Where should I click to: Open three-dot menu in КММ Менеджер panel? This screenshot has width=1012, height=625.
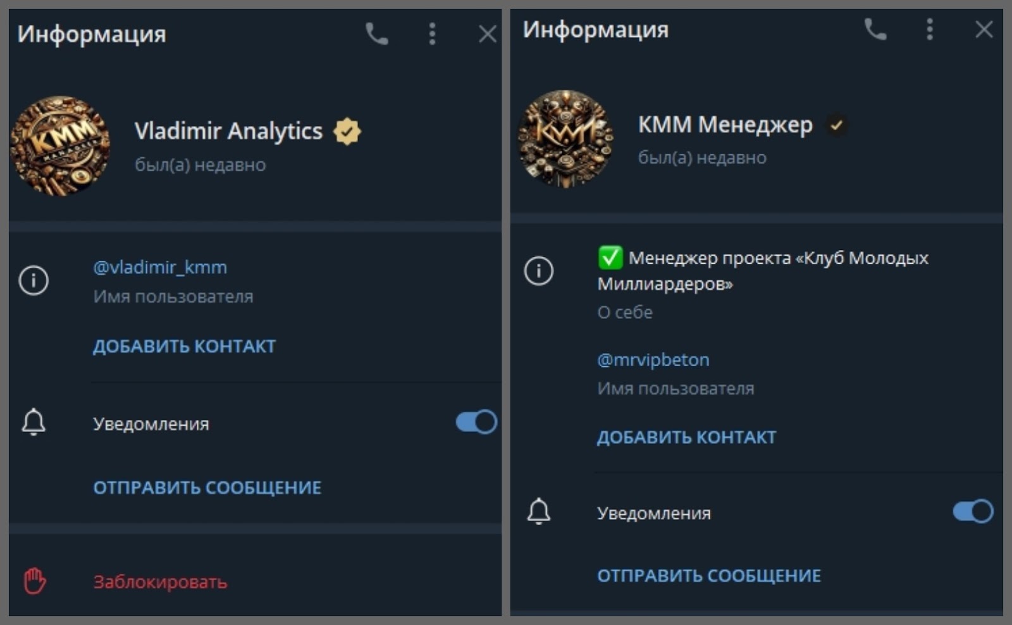pos(929,29)
